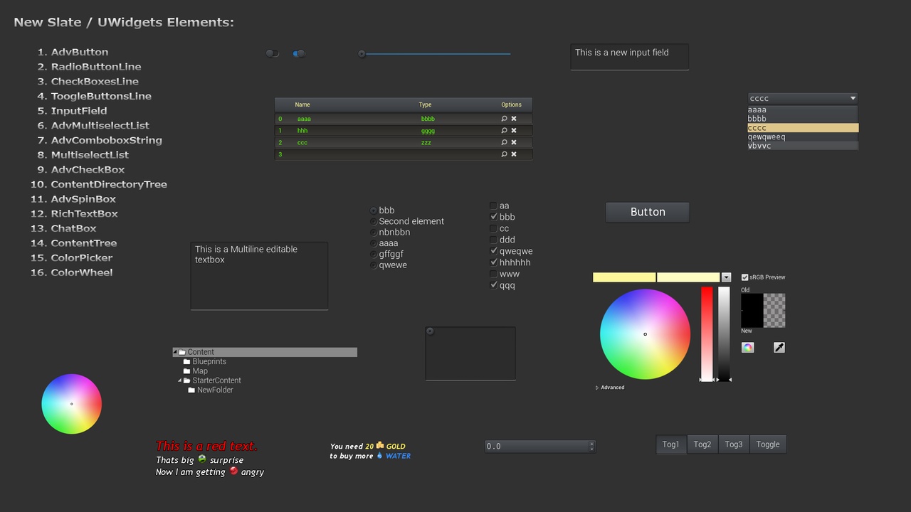The height and width of the screenshot is (512, 911).
Task: Choose 'qewqweeq' in the combo list
Action: point(803,137)
